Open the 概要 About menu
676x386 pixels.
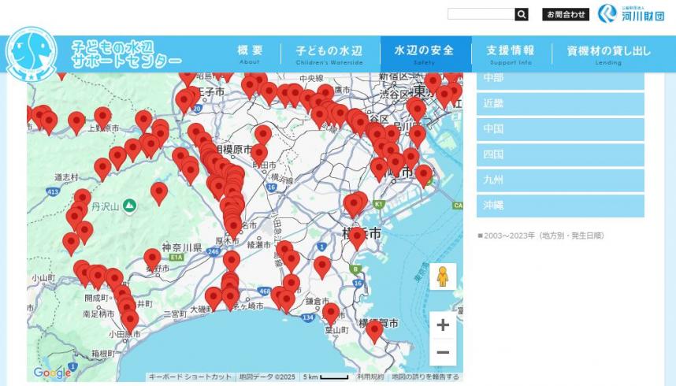click(x=250, y=54)
